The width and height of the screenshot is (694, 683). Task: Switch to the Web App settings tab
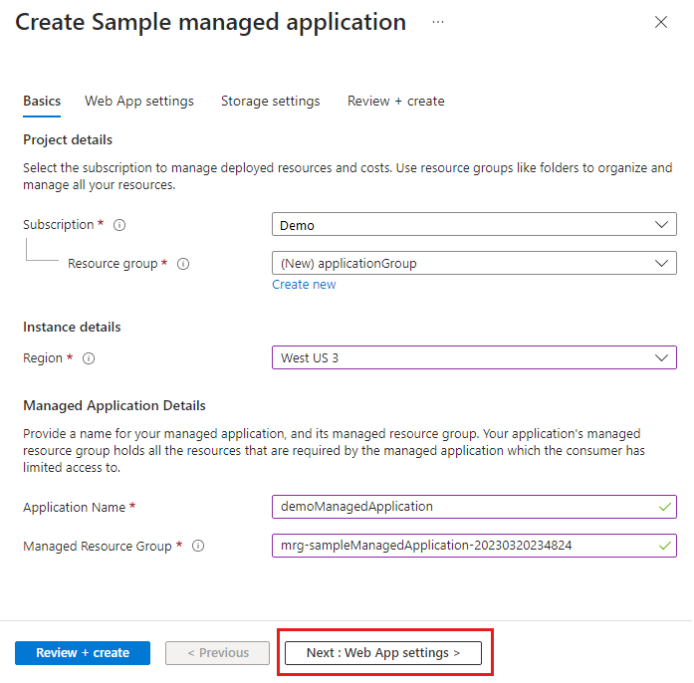(139, 101)
